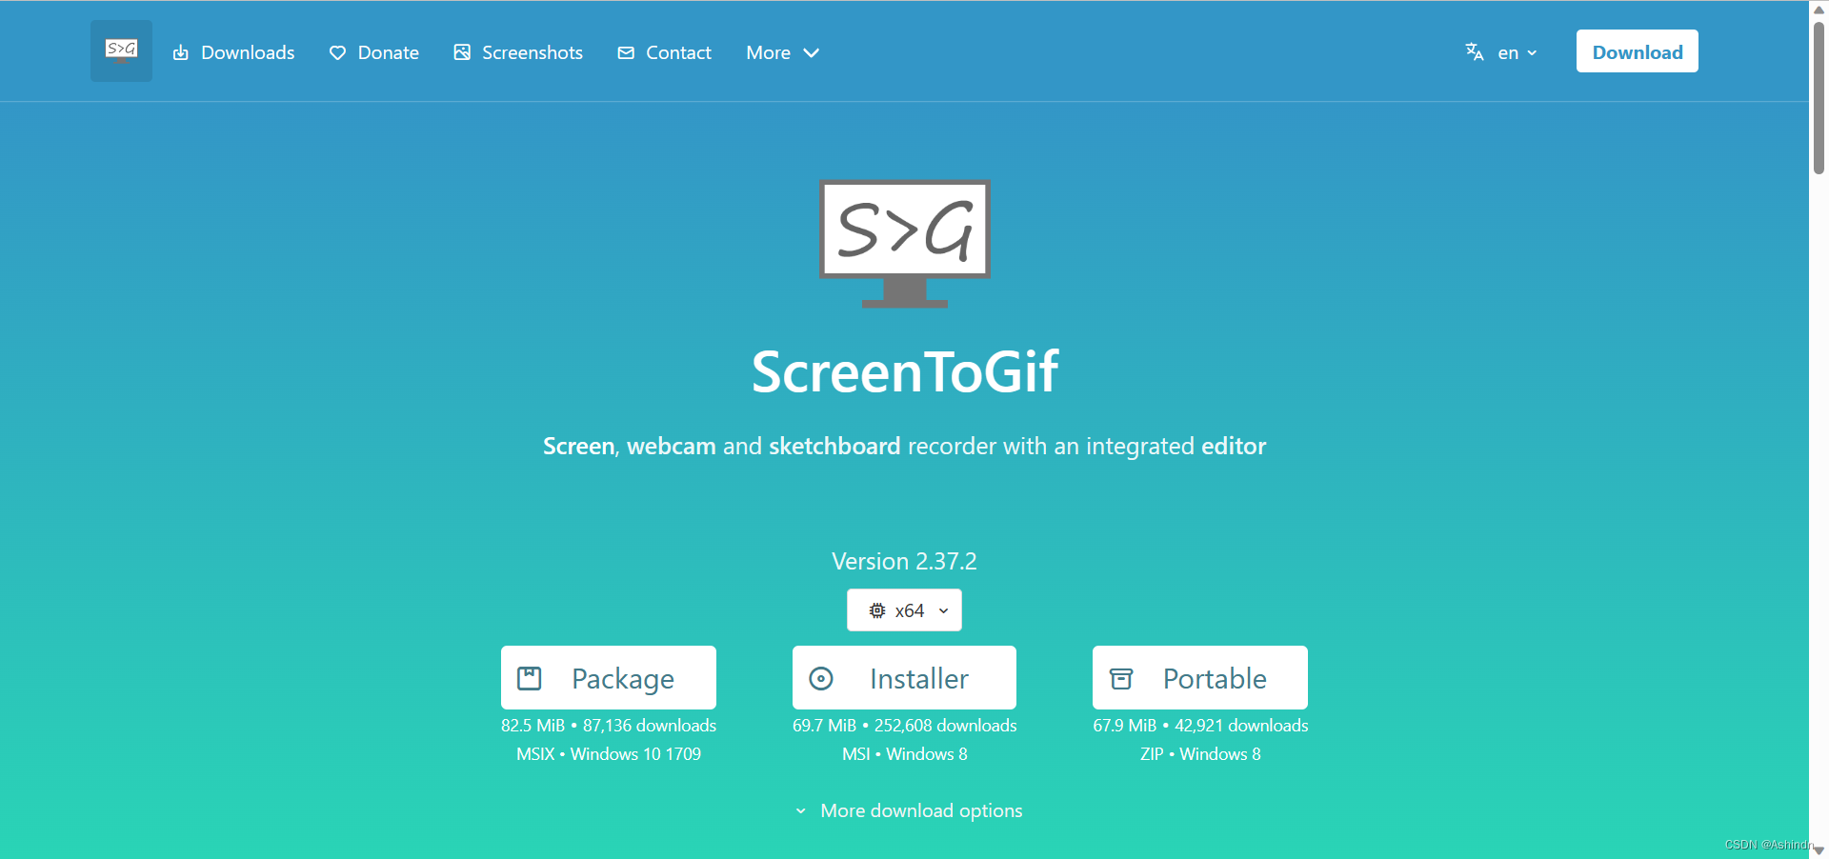Expand the More navigation menu

click(782, 52)
